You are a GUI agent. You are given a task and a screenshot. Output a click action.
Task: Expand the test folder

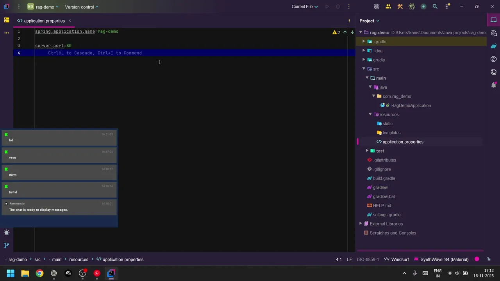tap(367, 151)
